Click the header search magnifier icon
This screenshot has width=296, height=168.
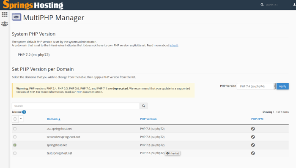(x=262, y=5)
